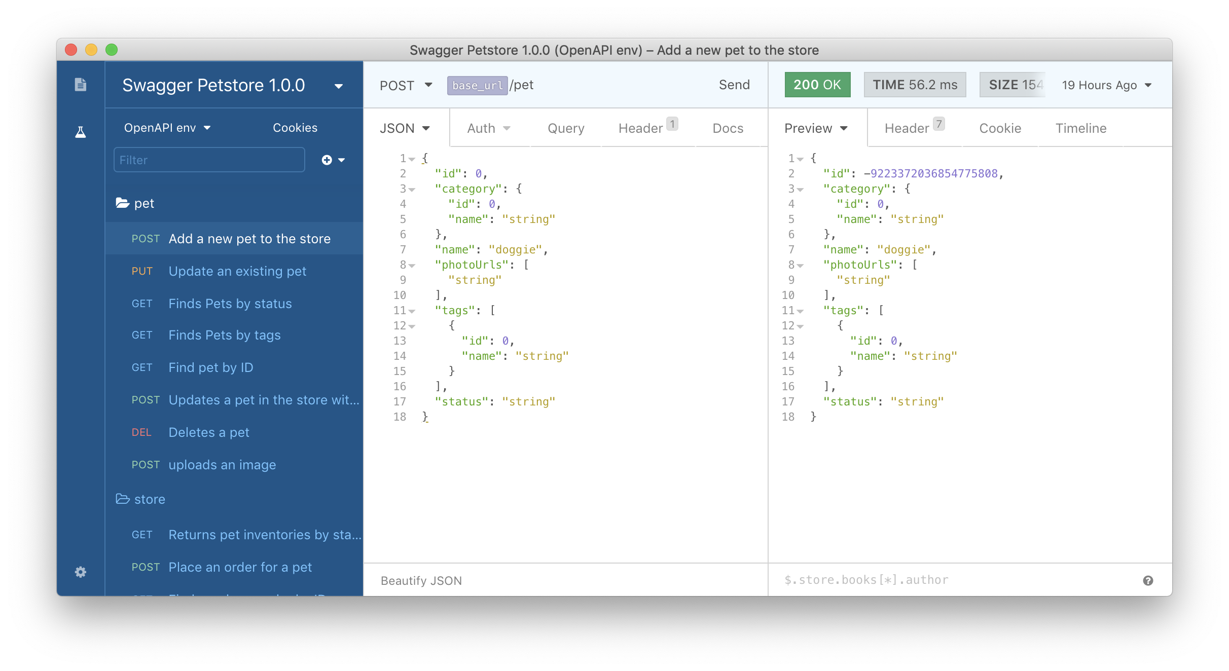Click the document icon in left sidebar

click(x=81, y=84)
